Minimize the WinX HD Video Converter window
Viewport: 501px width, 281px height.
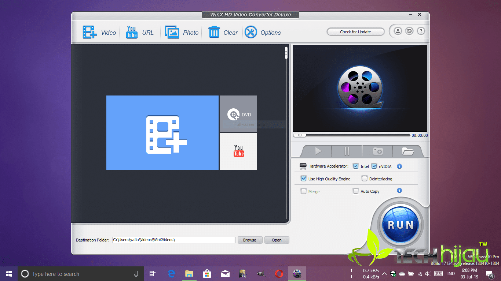pyautogui.click(x=410, y=15)
